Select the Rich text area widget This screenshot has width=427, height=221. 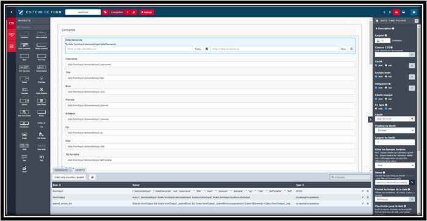pos(24,68)
